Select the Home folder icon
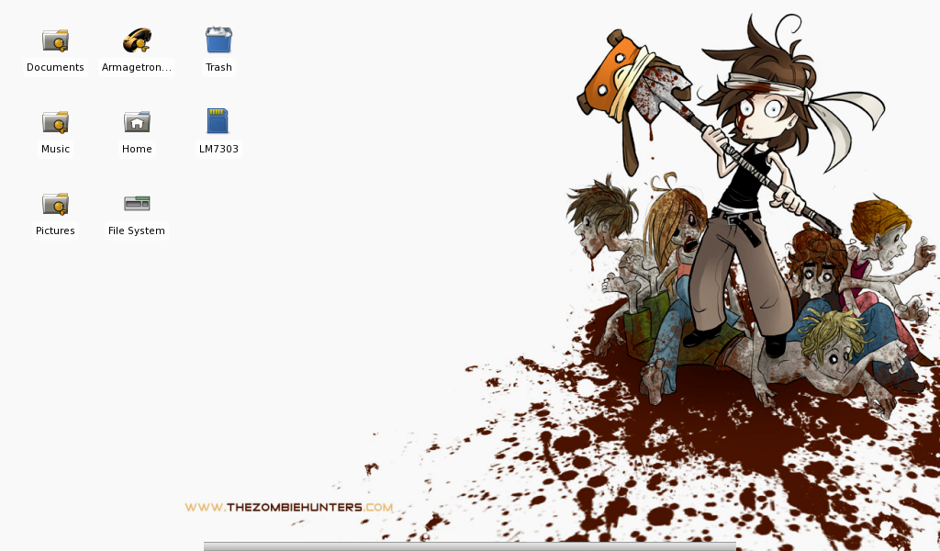The width and height of the screenshot is (940, 551). [137, 122]
